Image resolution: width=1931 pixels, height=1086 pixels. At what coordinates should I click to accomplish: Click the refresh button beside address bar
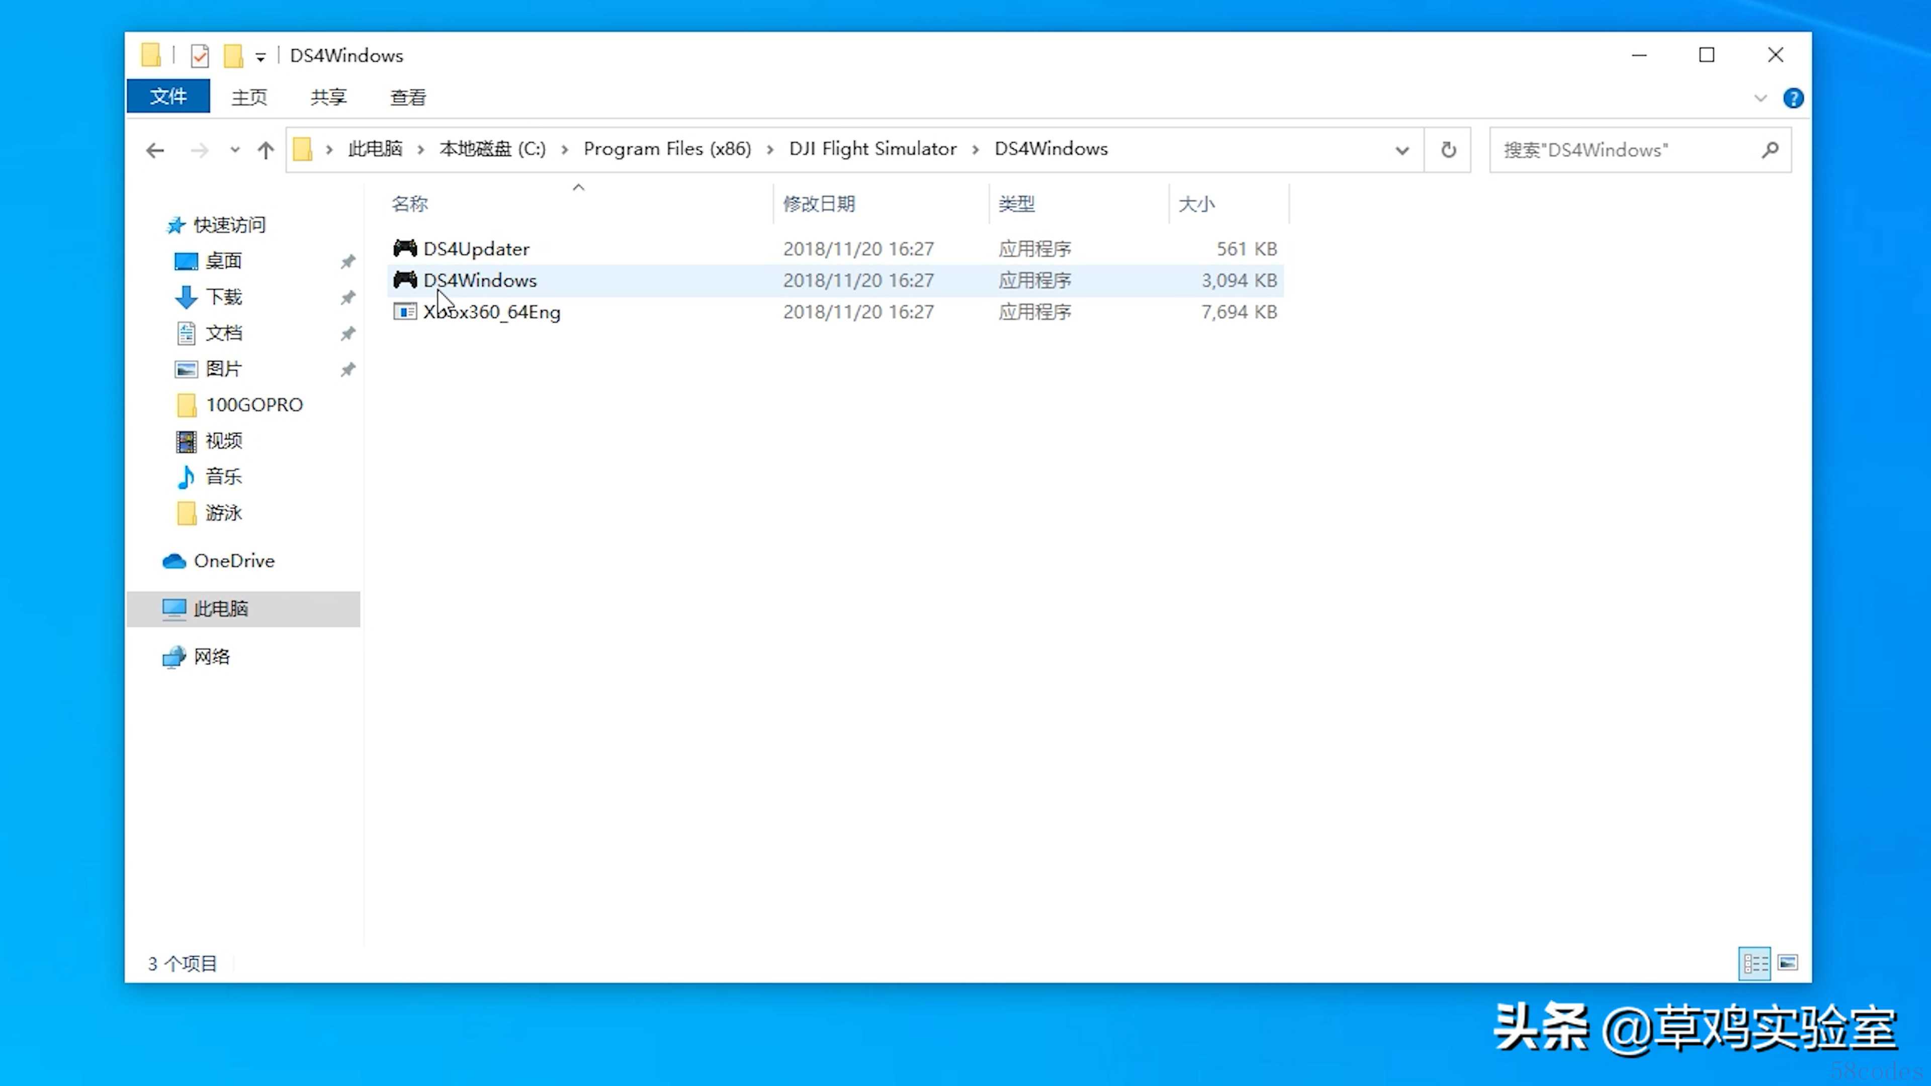pos(1448,150)
